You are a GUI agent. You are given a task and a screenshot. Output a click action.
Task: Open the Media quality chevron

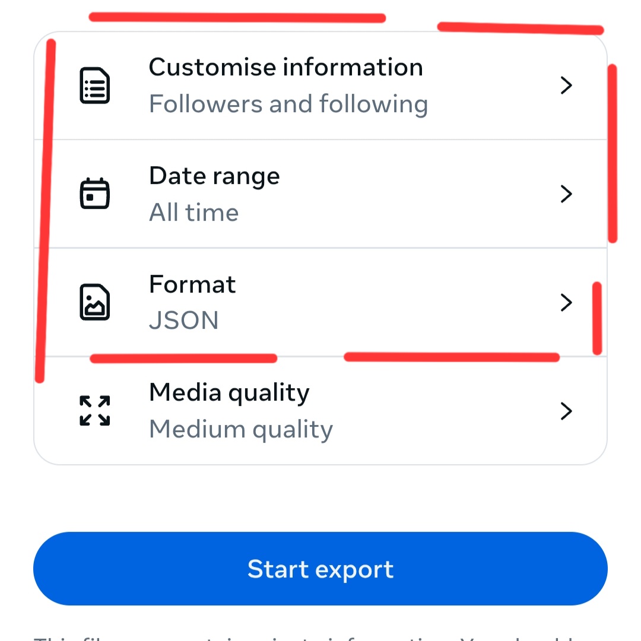[x=566, y=410]
